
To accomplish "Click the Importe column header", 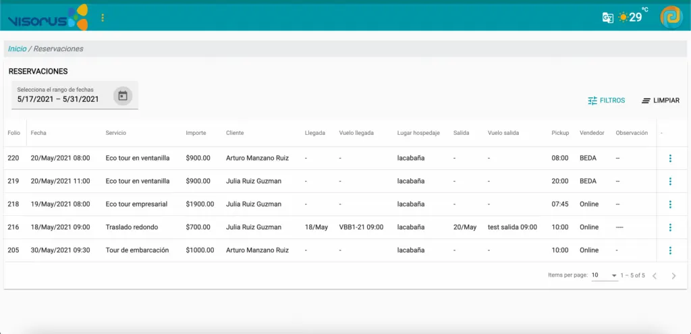I will (x=196, y=133).
